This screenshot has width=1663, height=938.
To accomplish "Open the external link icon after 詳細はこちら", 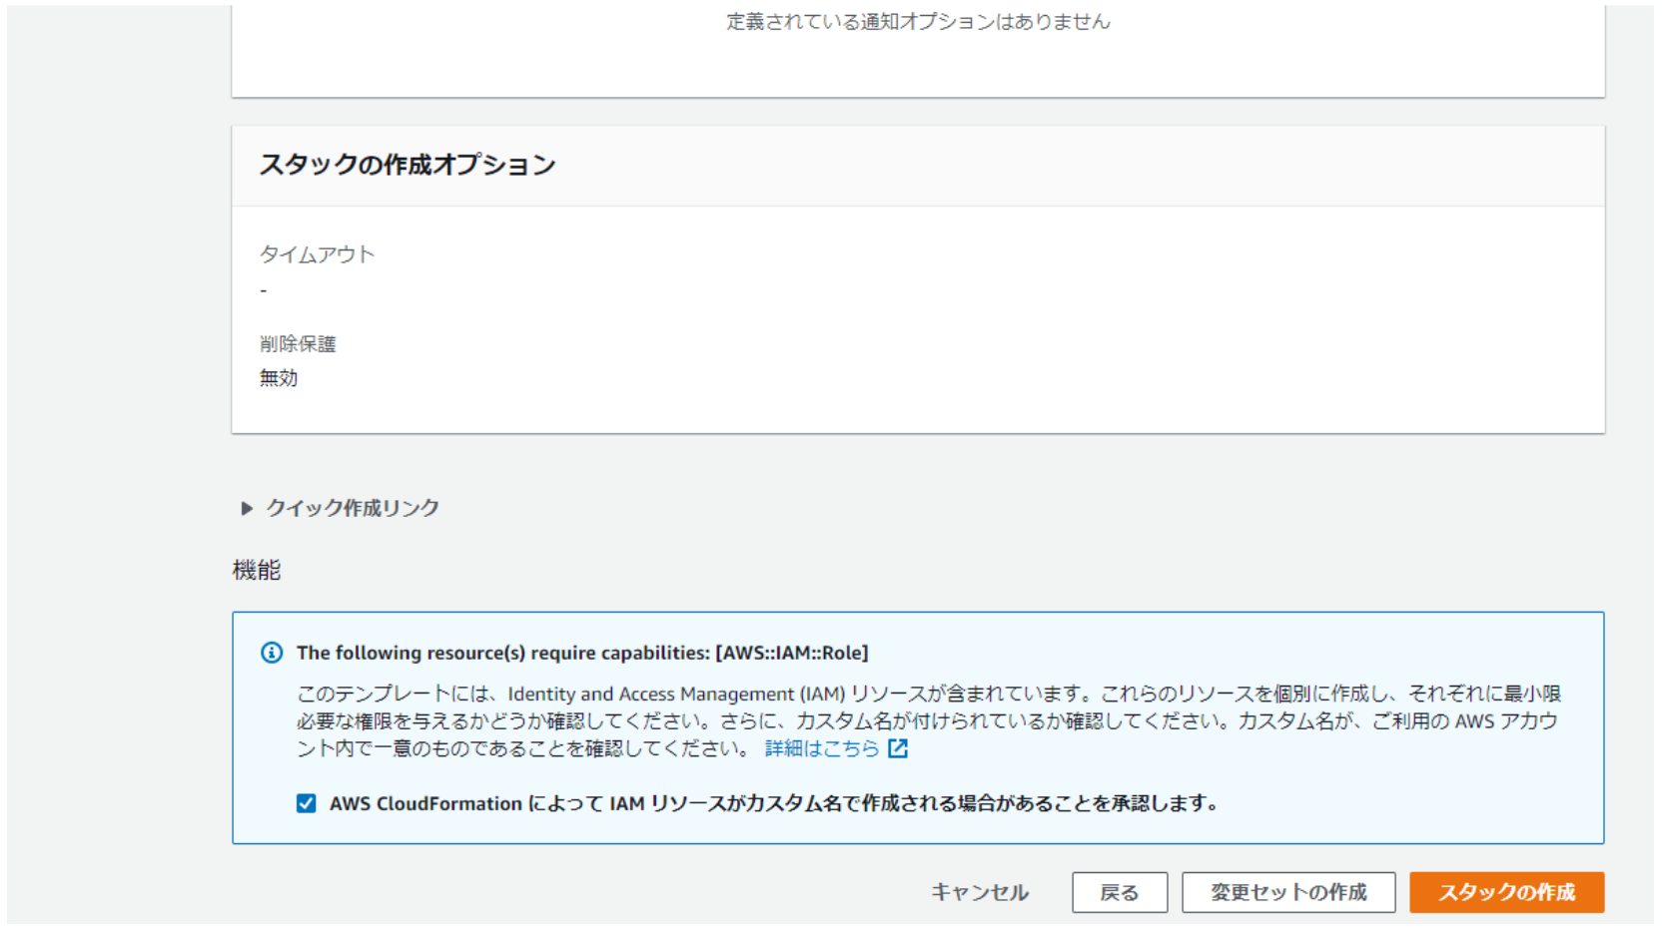I will [898, 748].
